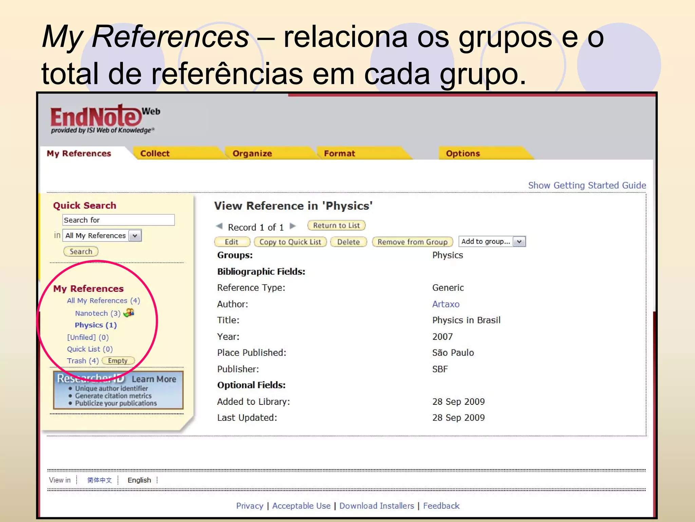This screenshot has width=695, height=522.
Task: Open Download Installers link
Action: click(x=377, y=506)
